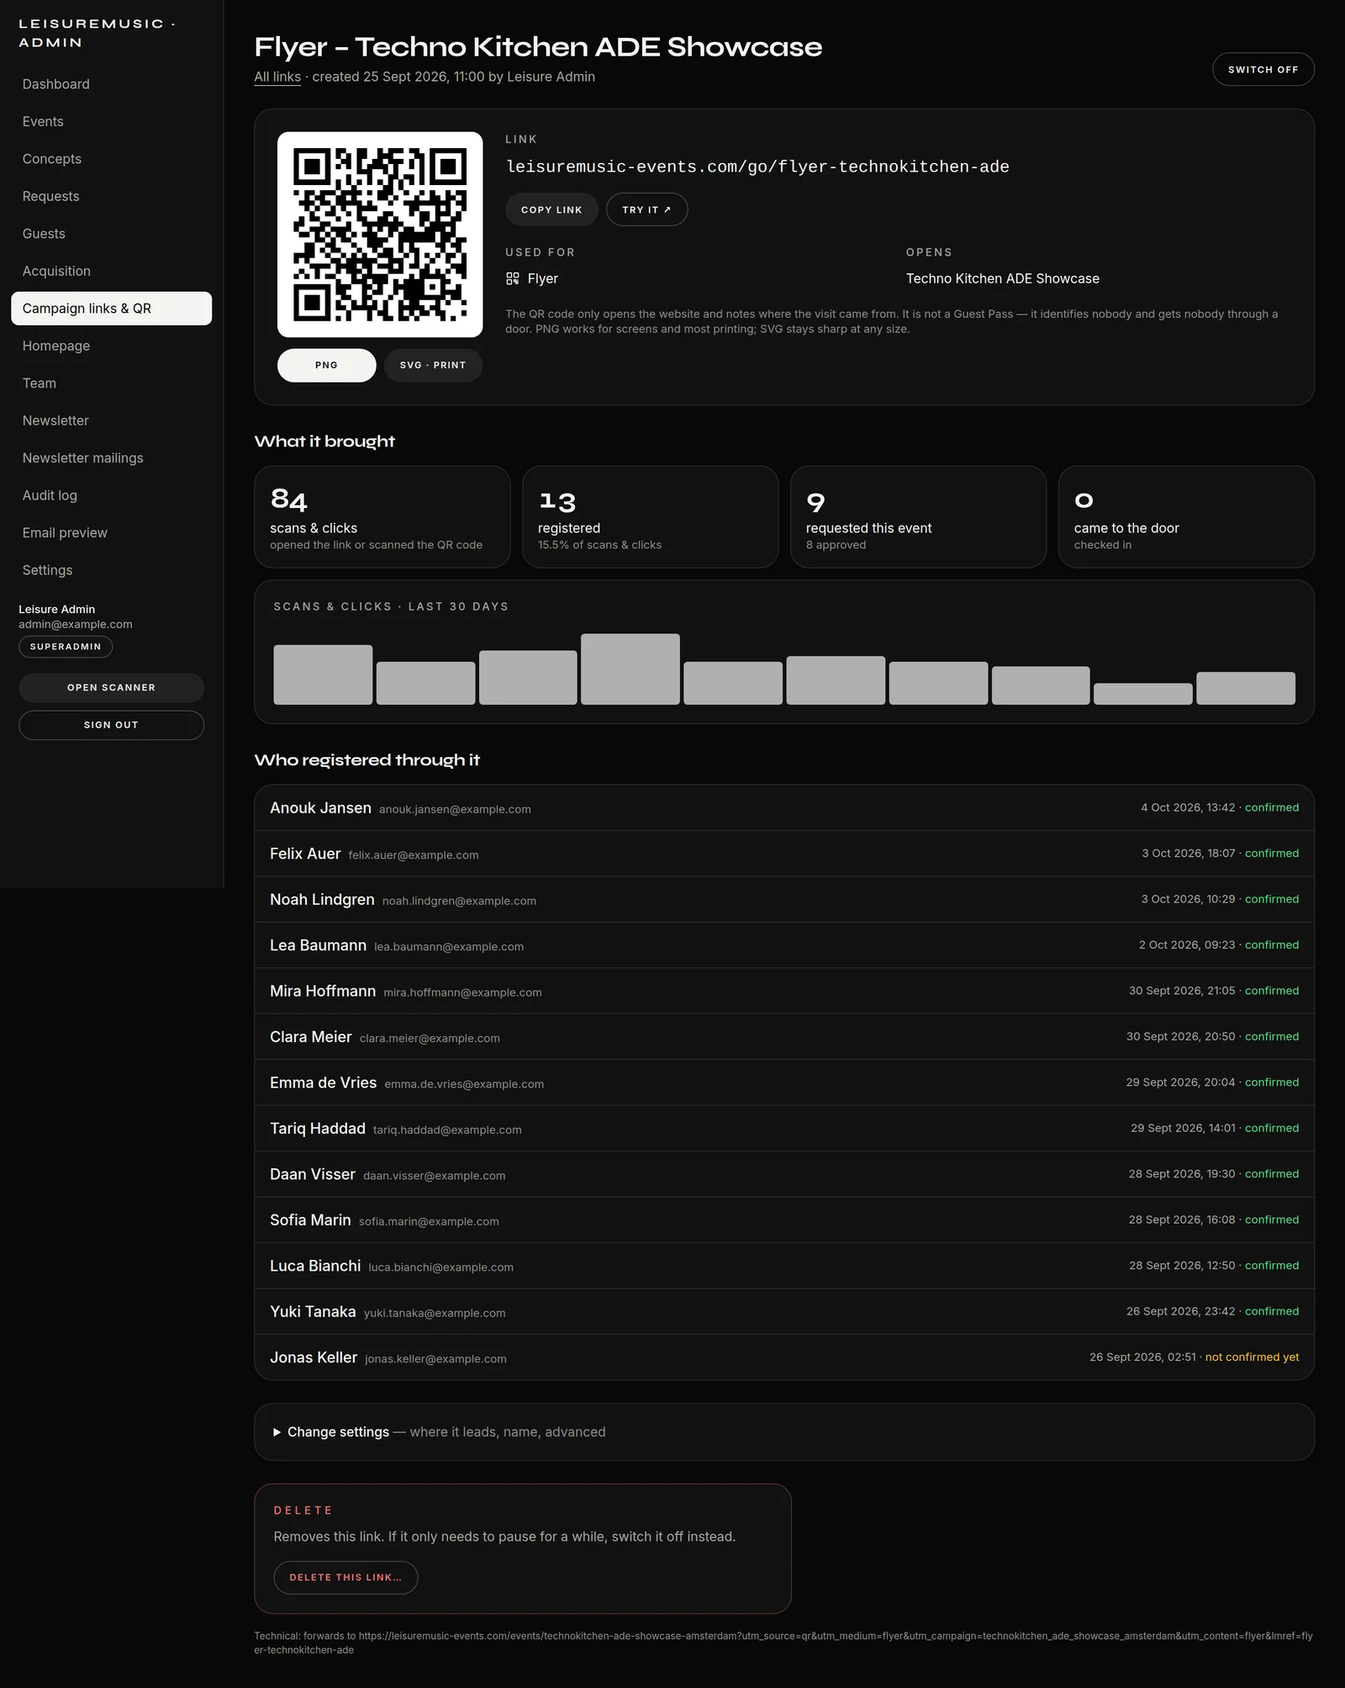Click the 9 requested this event card

[918, 517]
